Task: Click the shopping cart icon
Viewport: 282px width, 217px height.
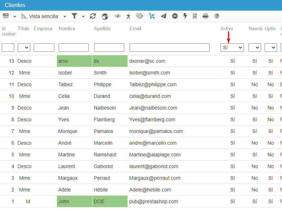Action: tap(152, 16)
